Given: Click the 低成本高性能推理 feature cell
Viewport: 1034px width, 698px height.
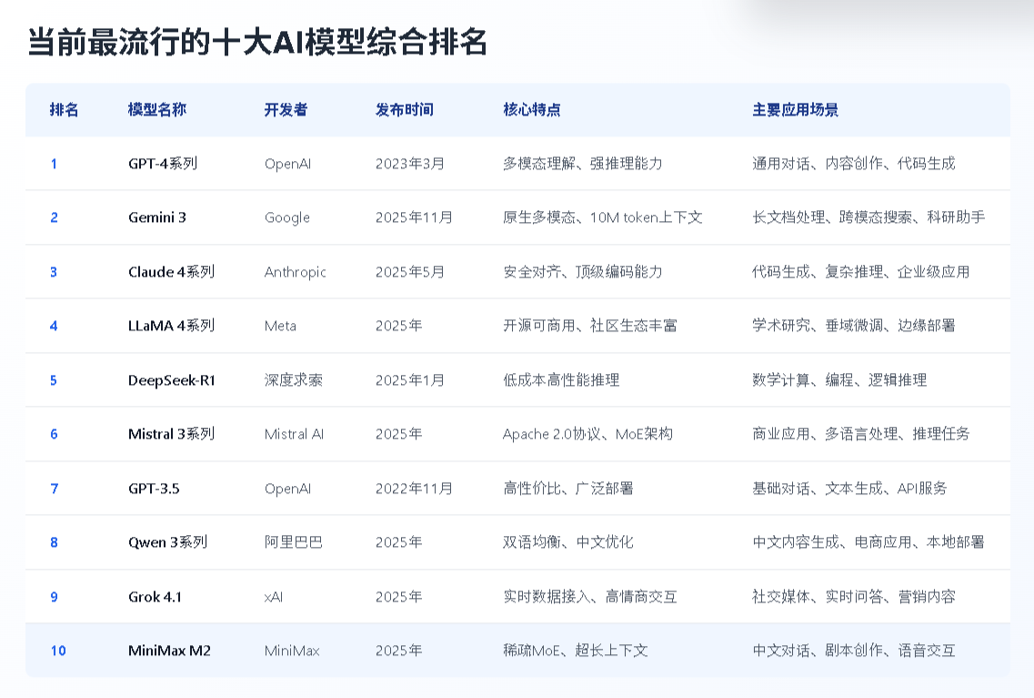Looking at the screenshot, I should [561, 380].
